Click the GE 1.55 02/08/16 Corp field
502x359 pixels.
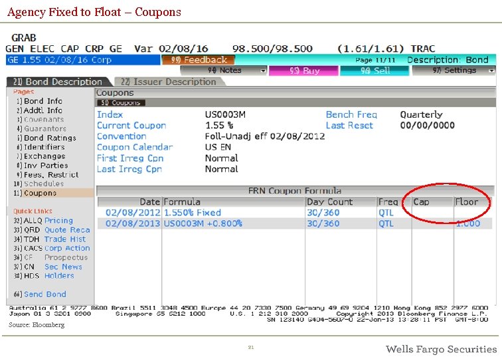(x=83, y=60)
